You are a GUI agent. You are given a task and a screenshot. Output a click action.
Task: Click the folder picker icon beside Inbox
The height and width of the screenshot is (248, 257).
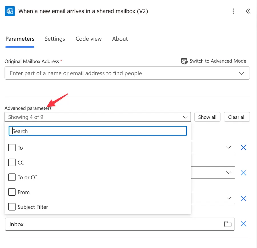(x=228, y=224)
